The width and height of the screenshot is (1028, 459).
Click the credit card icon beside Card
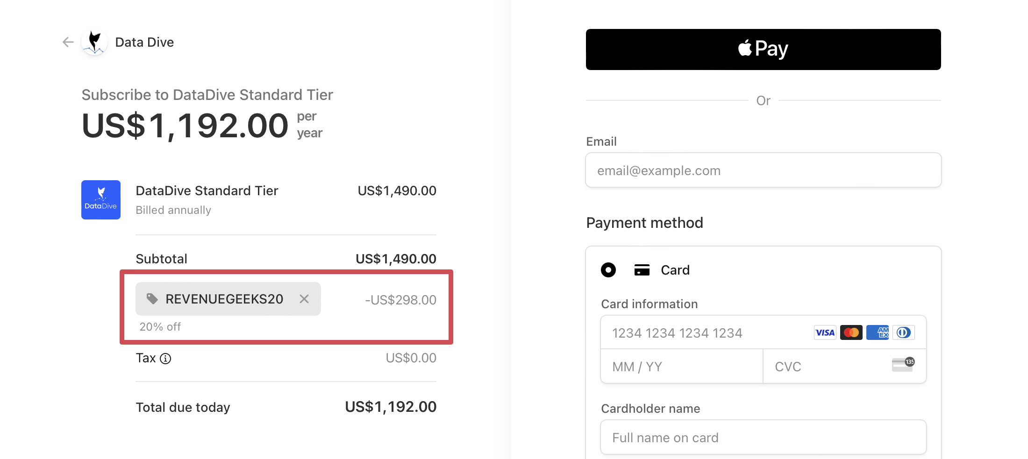point(642,270)
